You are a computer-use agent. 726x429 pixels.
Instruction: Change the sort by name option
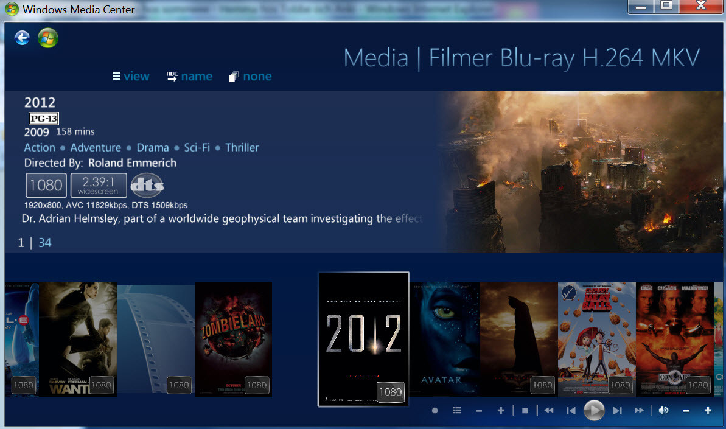click(x=189, y=76)
